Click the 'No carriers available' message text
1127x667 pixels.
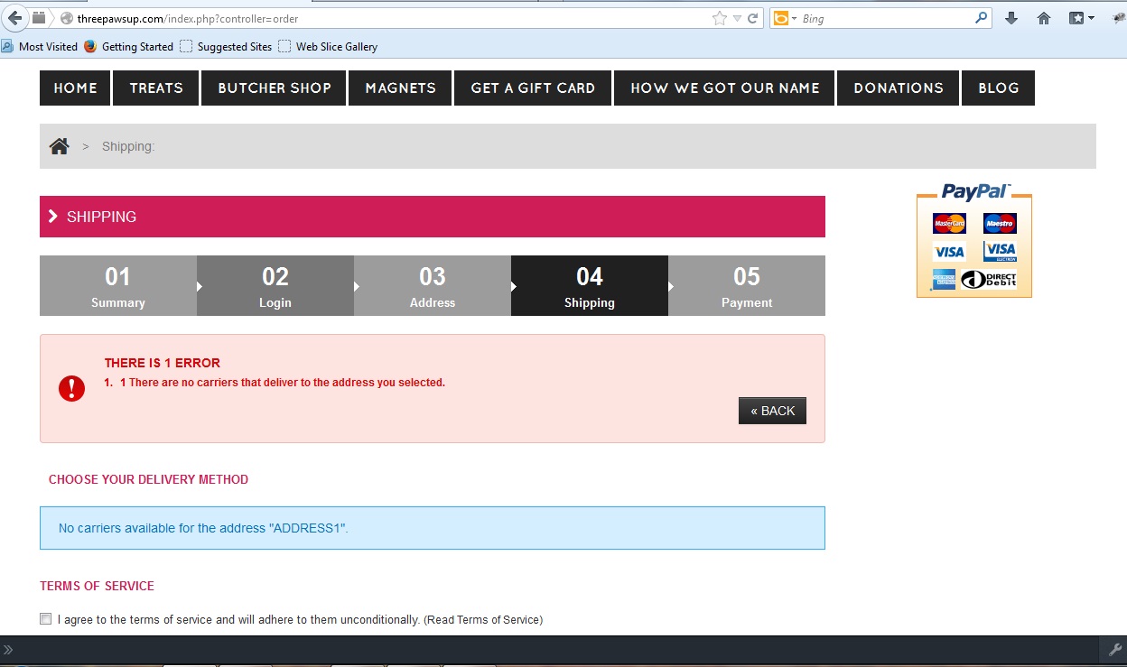pyautogui.click(x=203, y=528)
